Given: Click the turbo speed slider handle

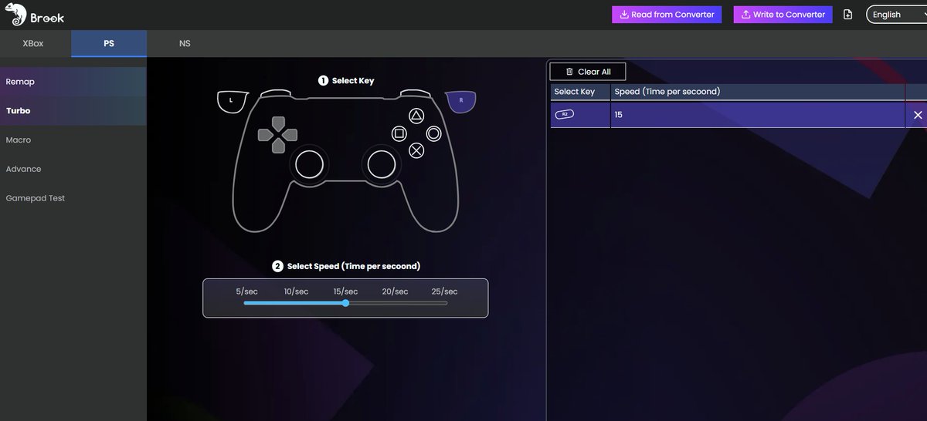Looking at the screenshot, I should pyautogui.click(x=345, y=303).
